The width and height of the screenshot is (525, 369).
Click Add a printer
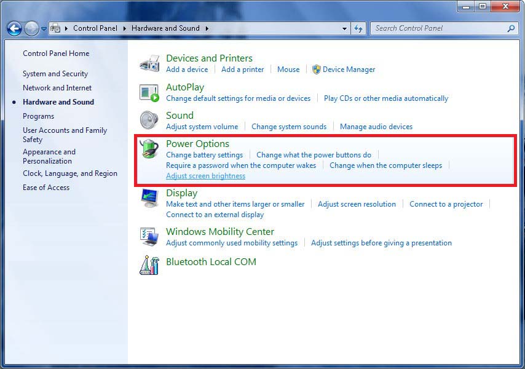tap(242, 69)
